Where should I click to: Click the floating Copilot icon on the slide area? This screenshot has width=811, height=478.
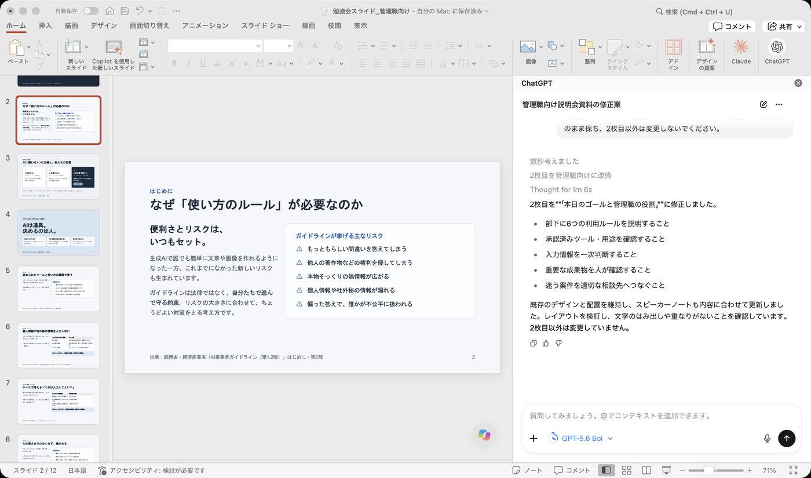(x=484, y=435)
